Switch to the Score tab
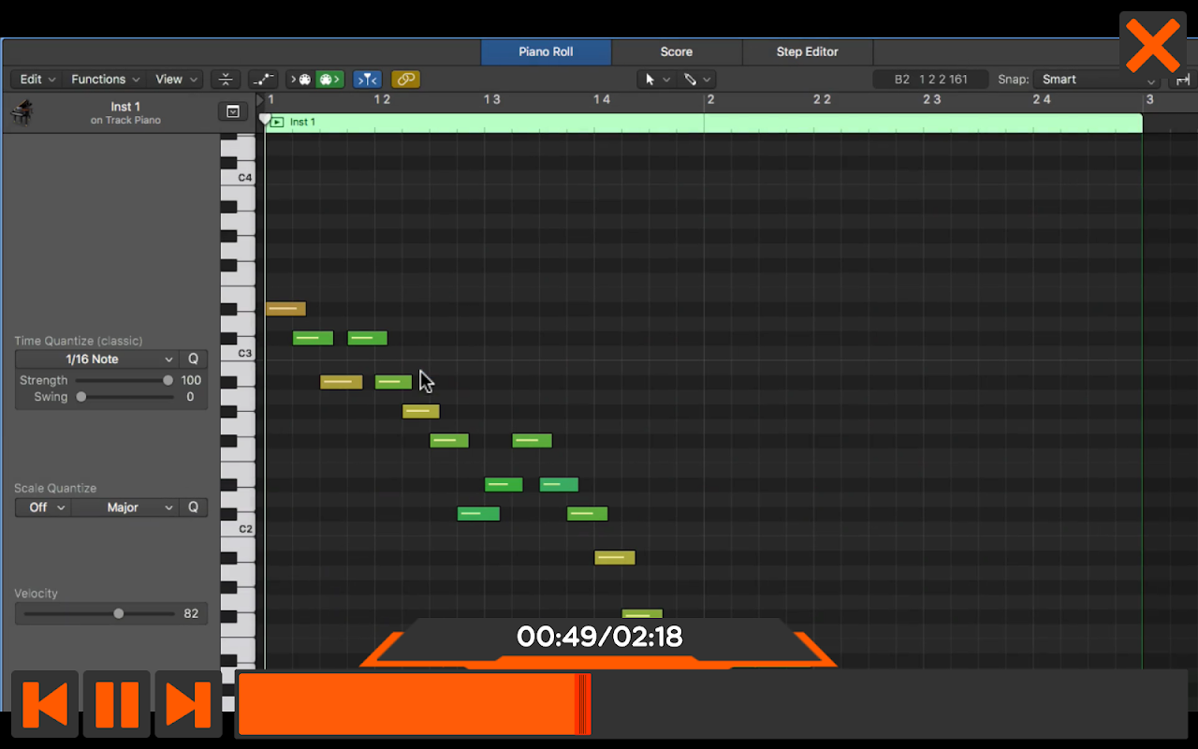Screen dimensions: 1198x749 pos(677,52)
